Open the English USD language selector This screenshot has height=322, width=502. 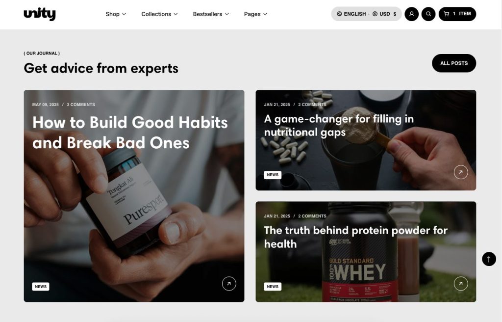[366, 14]
